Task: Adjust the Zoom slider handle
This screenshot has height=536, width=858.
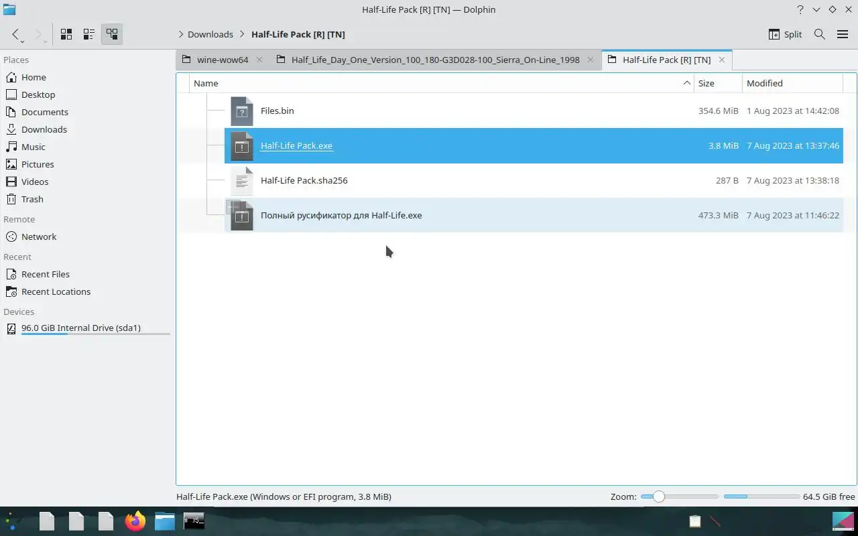Action: pyautogui.click(x=658, y=496)
